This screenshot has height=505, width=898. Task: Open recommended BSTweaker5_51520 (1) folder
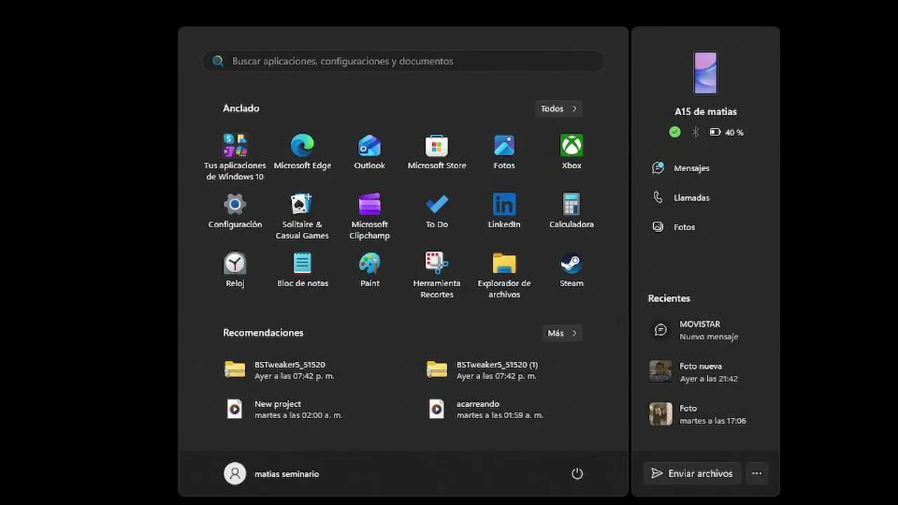click(483, 370)
